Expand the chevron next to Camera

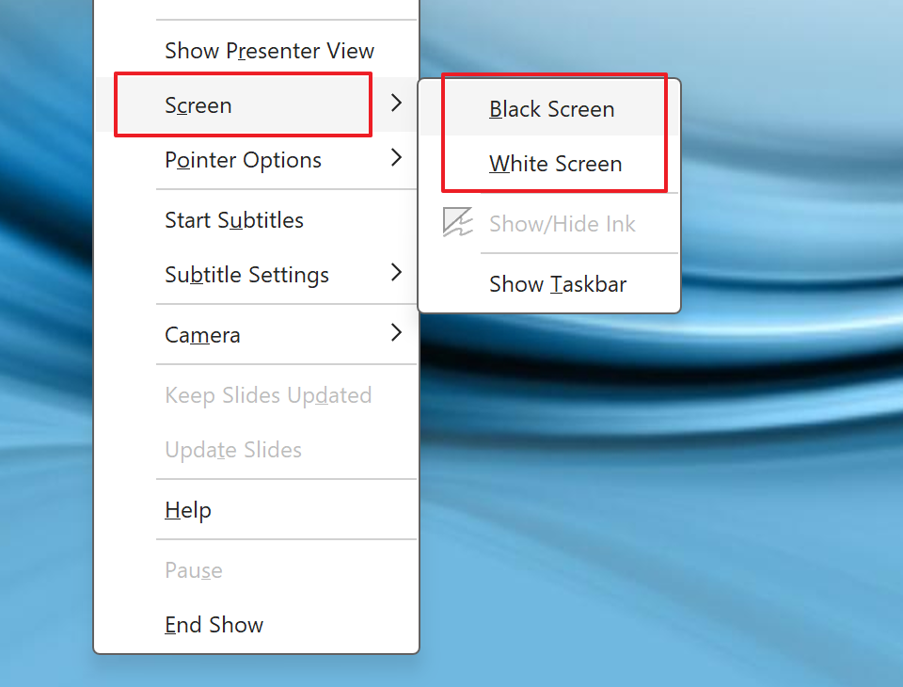[x=397, y=332]
